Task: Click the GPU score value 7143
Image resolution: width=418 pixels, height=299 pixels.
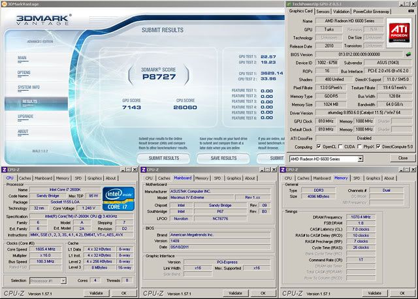Action: coord(131,108)
